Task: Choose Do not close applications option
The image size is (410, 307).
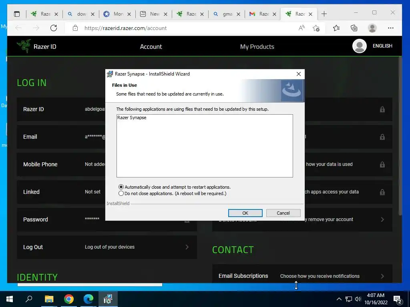Action: click(x=173, y=193)
